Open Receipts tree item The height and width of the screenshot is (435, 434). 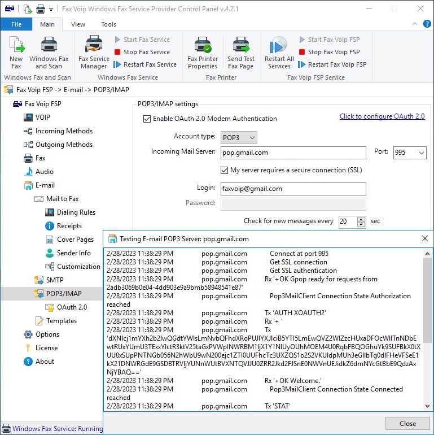pyautogui.click(x=63, y=226)
